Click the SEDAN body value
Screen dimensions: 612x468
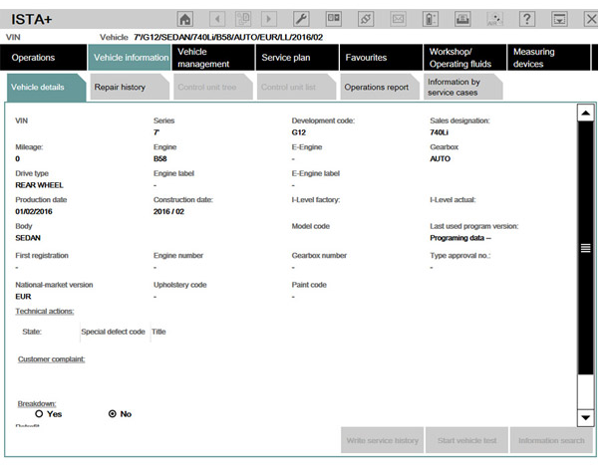[x=28, y=238]
